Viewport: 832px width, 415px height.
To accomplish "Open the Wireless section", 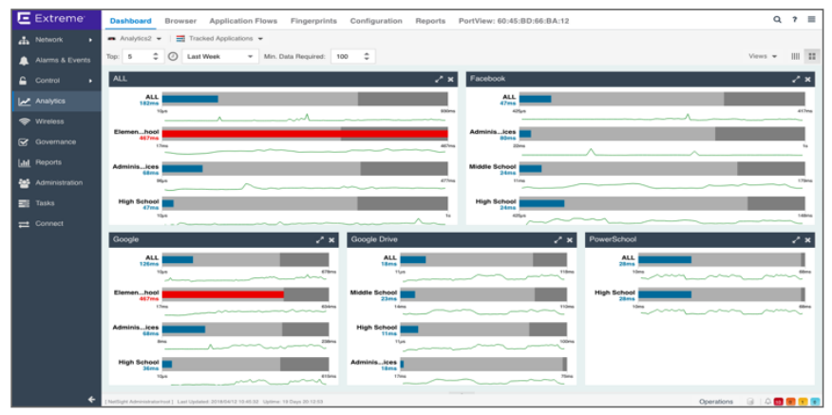I will coord(56,122).
